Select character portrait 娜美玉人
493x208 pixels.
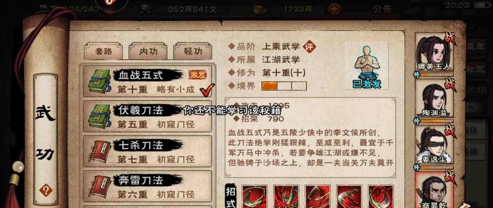tap(434, 54)
